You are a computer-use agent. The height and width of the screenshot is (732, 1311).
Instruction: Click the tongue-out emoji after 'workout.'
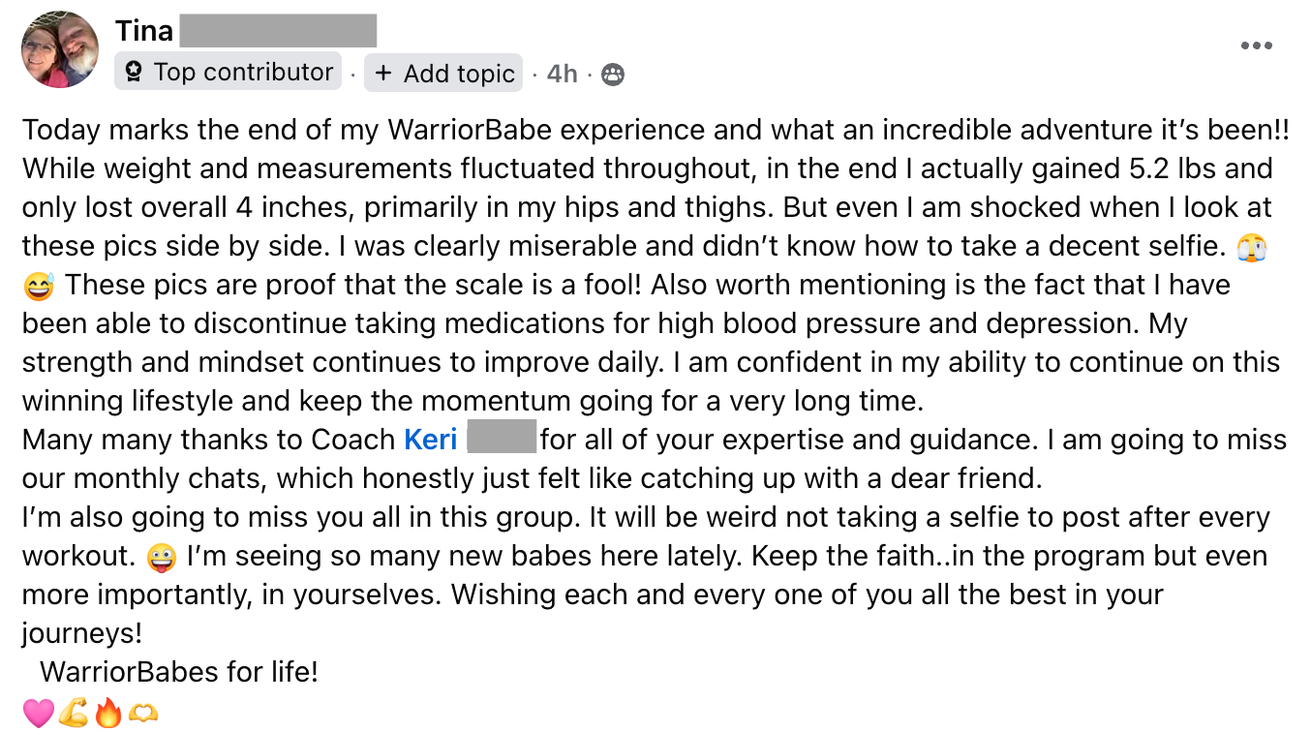point(161,557)
